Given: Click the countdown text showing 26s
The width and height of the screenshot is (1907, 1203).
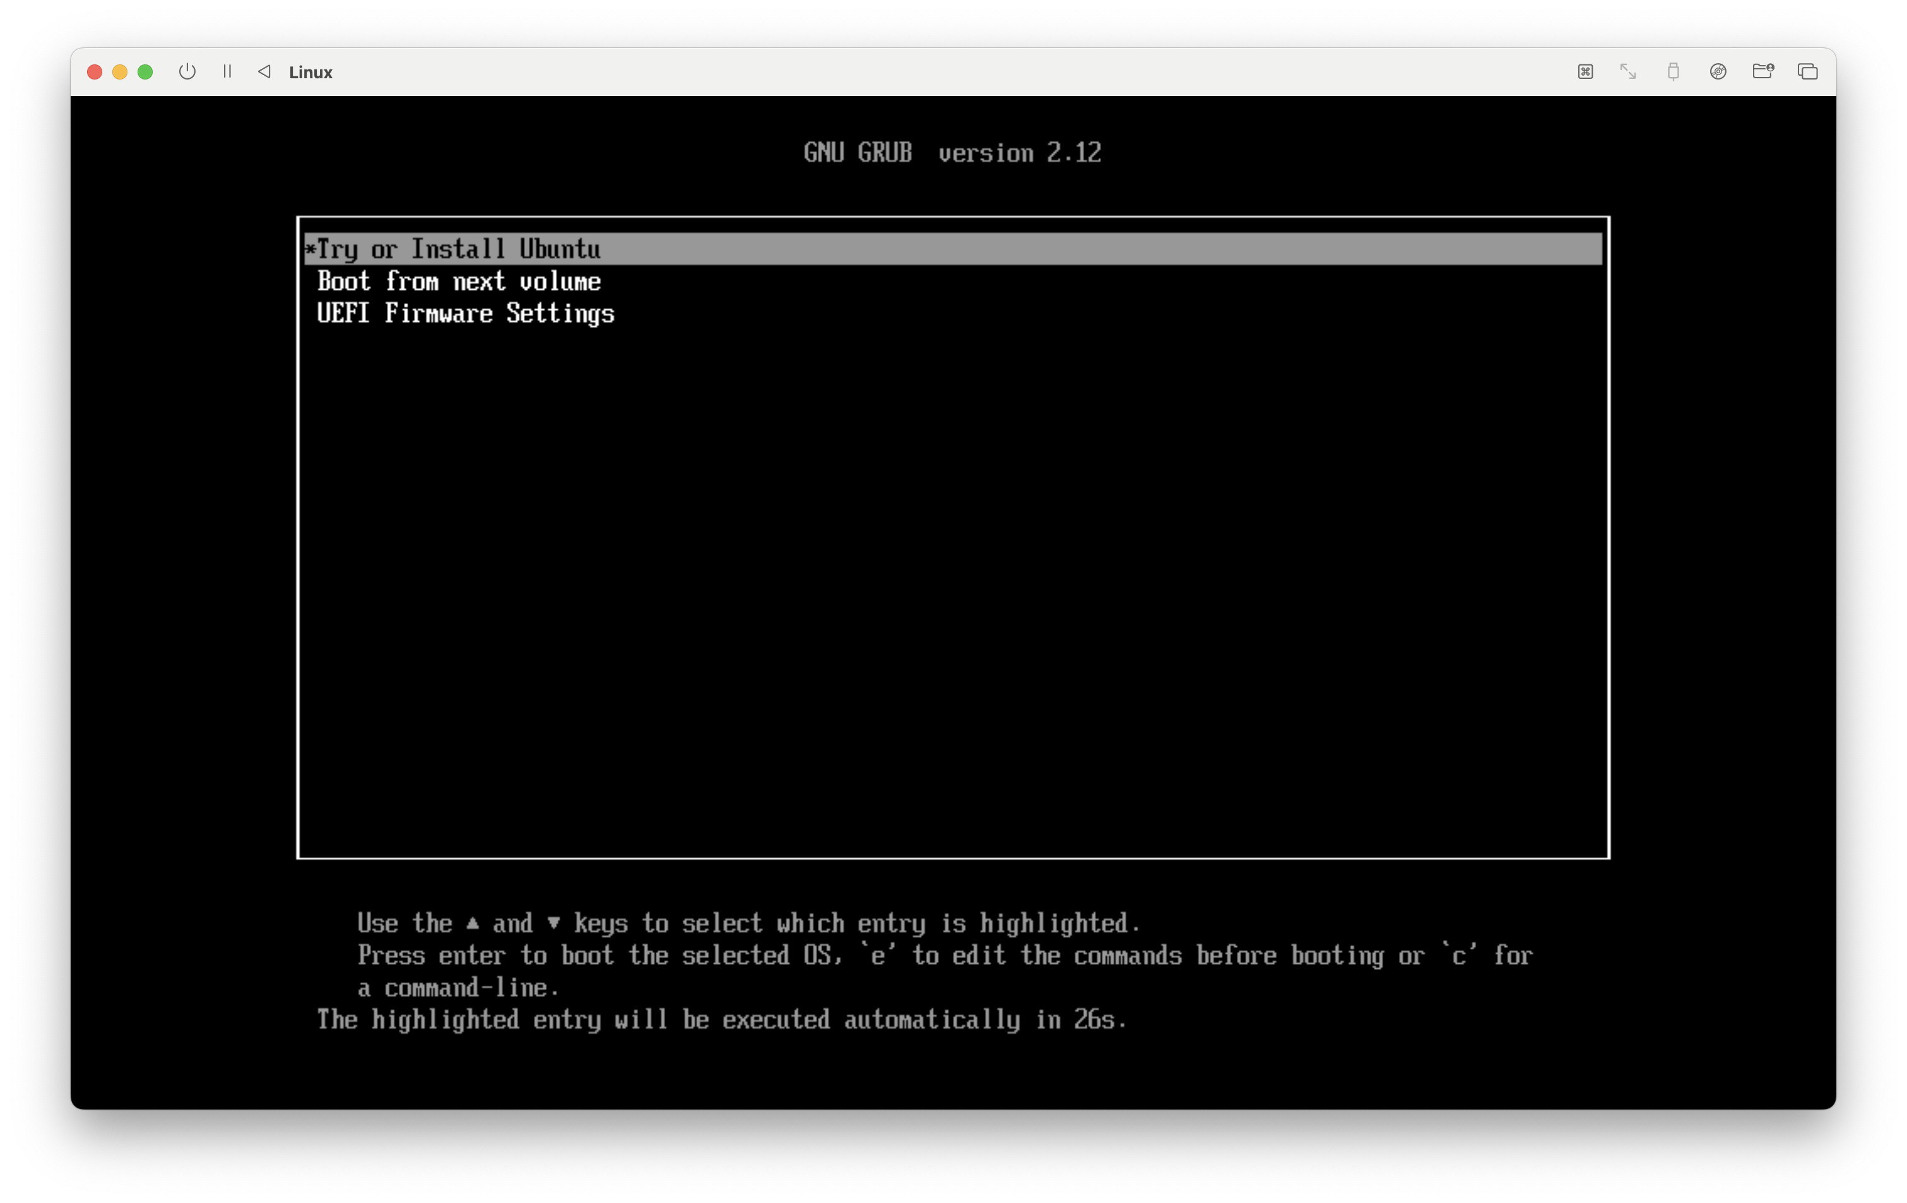Looking at the screenshot, I should pos(721,1020).
